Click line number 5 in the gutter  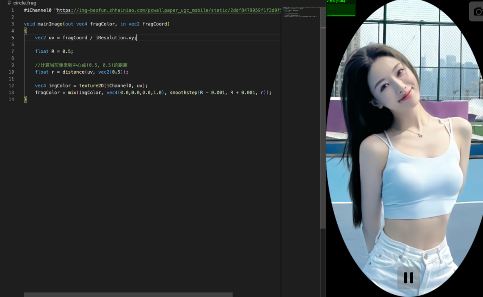(13, 38)
